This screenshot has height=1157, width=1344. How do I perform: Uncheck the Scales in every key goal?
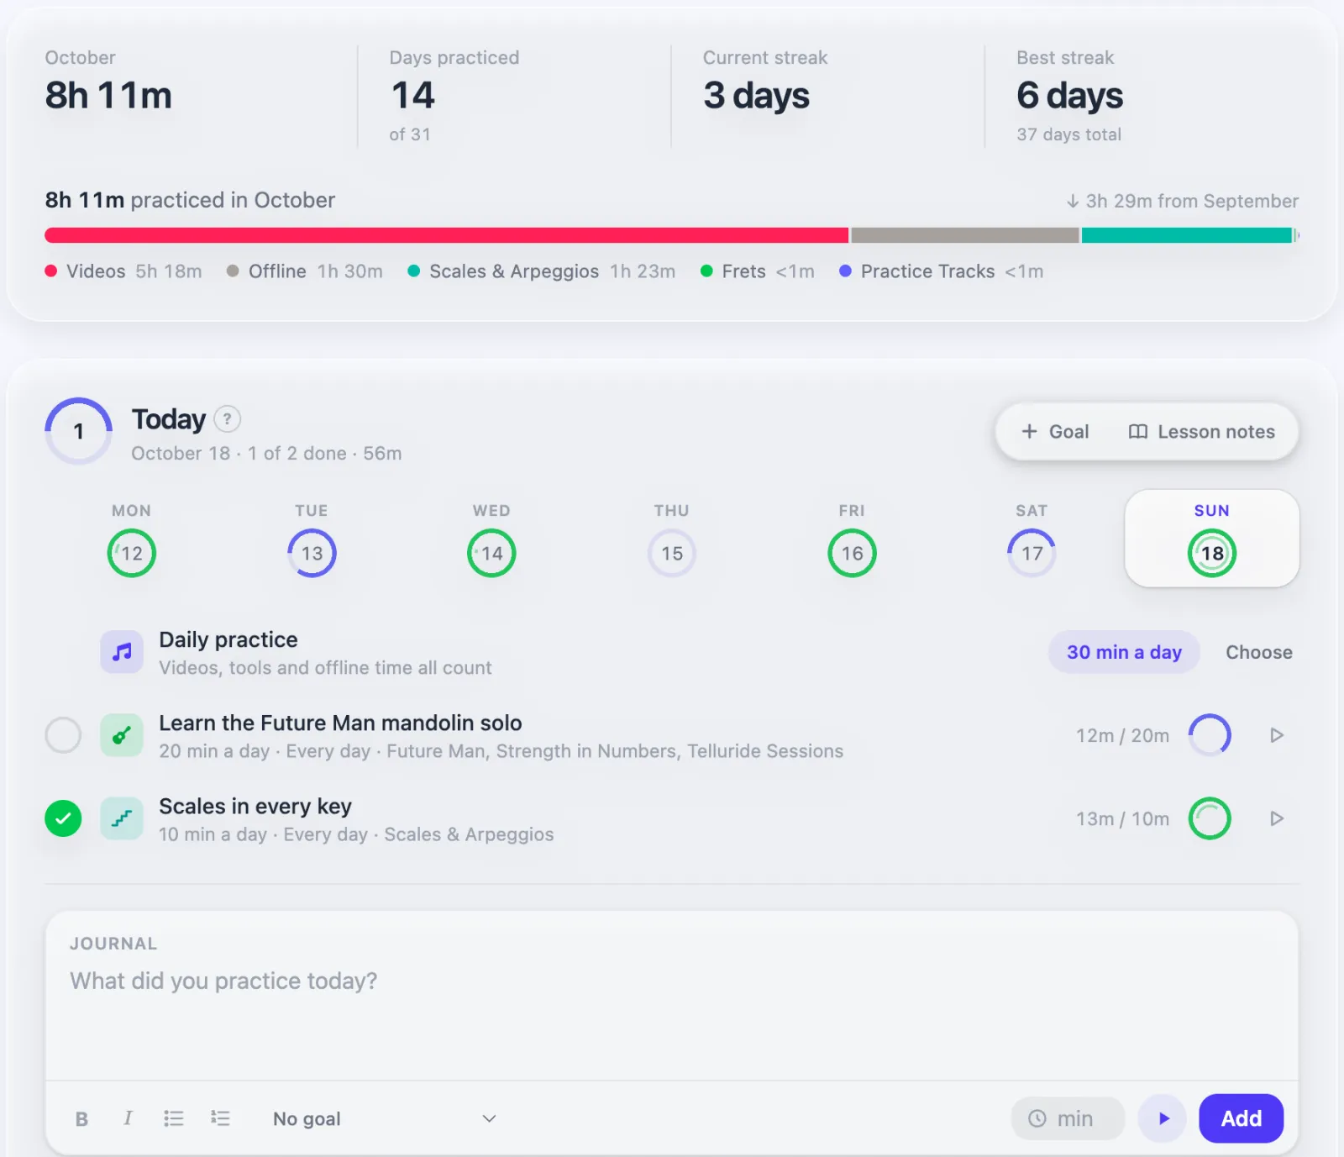coord(63,818)
